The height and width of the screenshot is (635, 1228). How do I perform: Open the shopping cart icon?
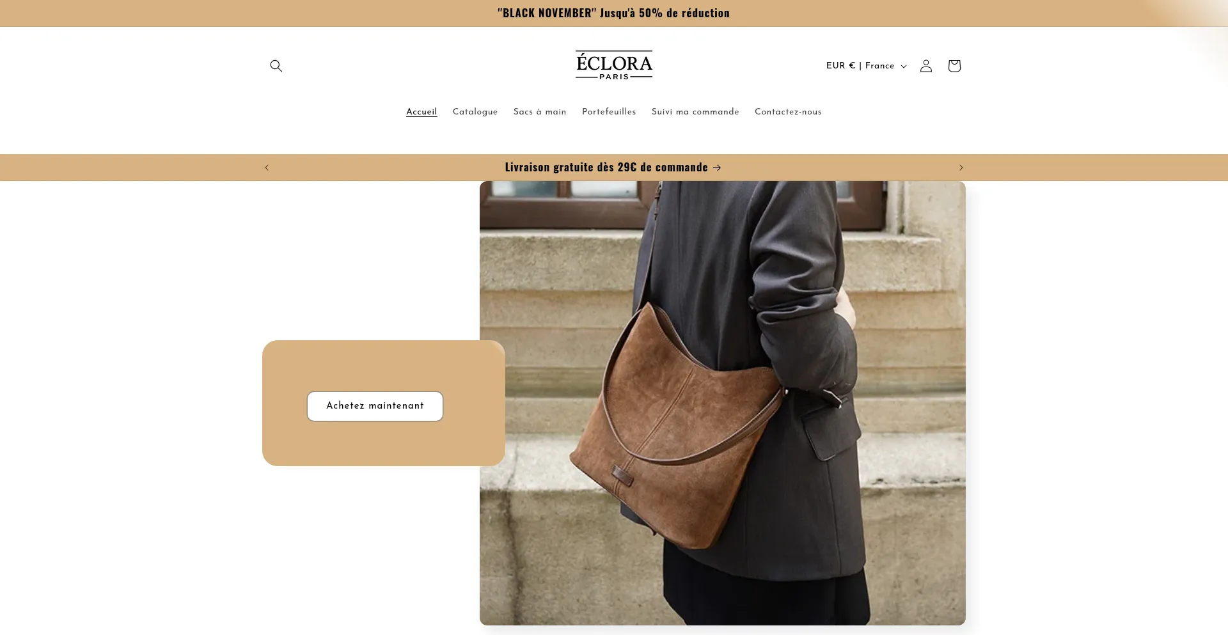(954, 66)
